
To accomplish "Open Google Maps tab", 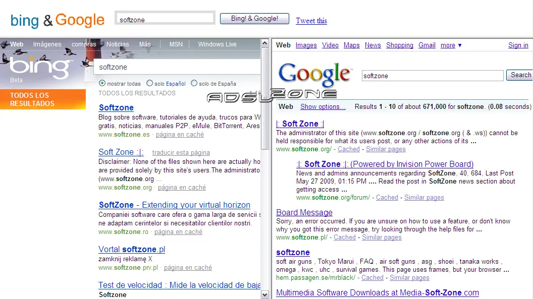I will (x=351, y=45).
